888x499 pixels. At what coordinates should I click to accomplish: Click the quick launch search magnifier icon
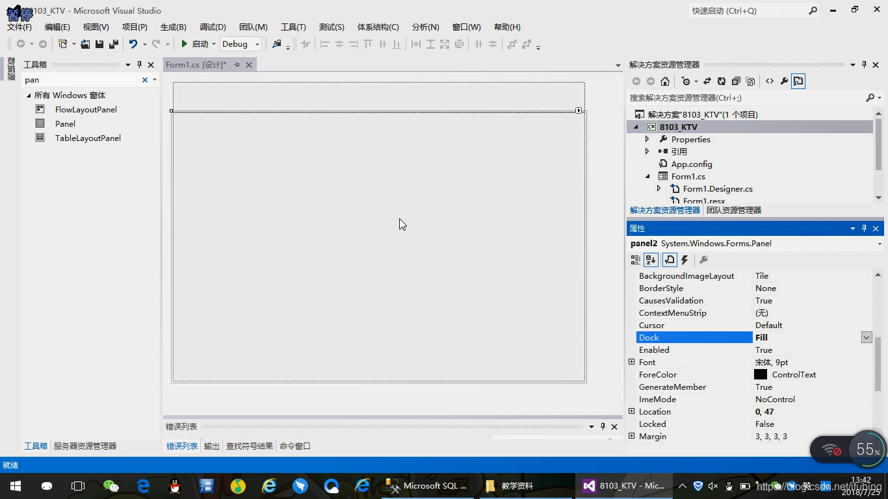click(x=813, y=10)
